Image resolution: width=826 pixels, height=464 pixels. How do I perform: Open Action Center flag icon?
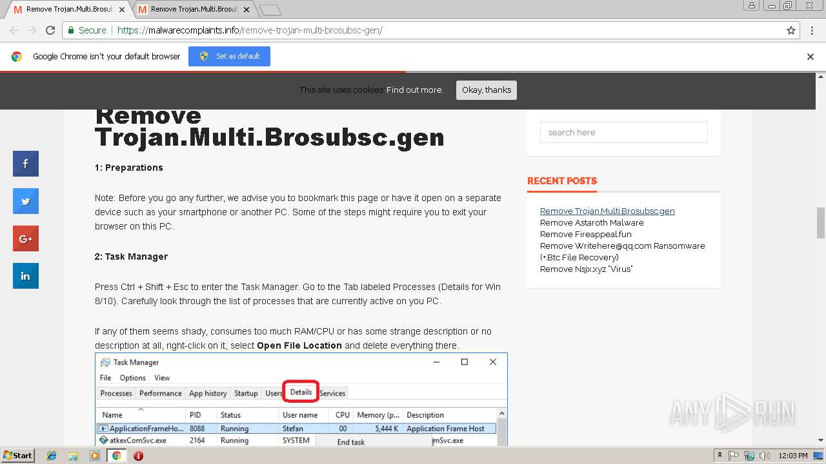tap(734, 456)
